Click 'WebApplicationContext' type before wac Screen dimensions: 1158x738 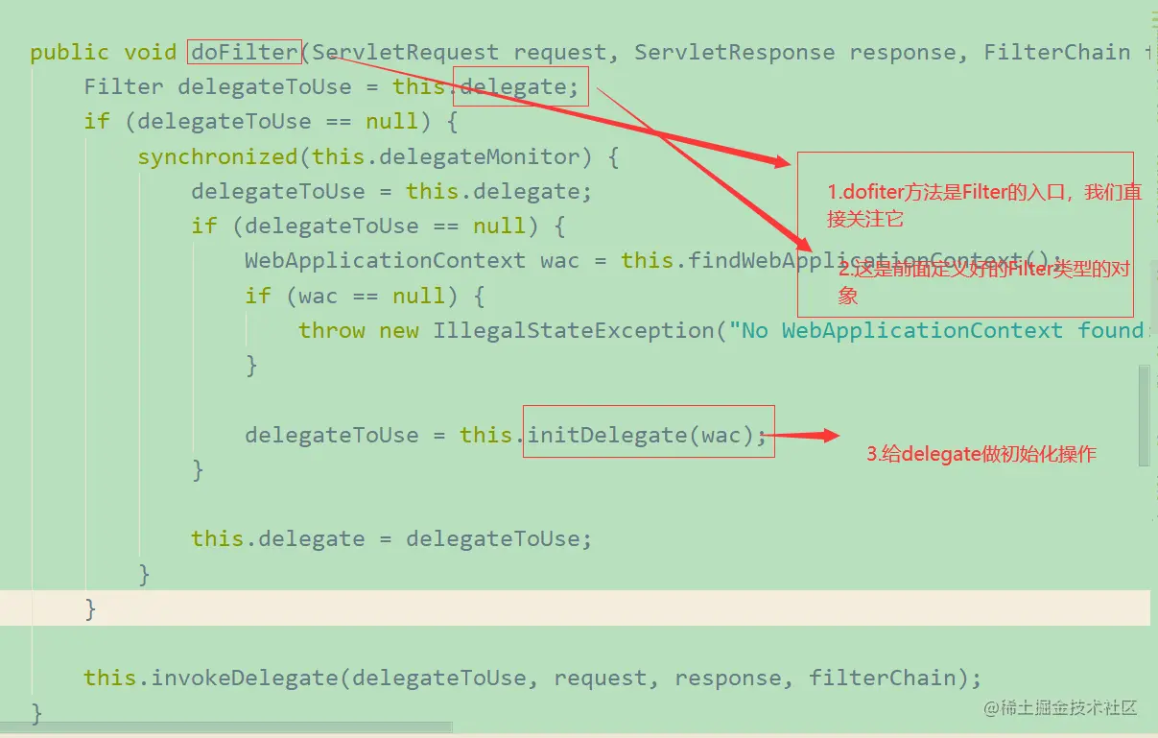pyautogui.click(x=386, y=260)
